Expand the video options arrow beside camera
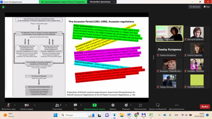Screen dimensions: 212x119 (x=35, y=105)
